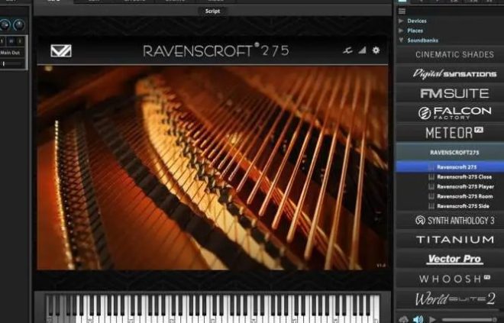The width and height of the screenshot is (504, 323).
Task: Open the Falcon Factory soundbank
Action: [450, 113]
